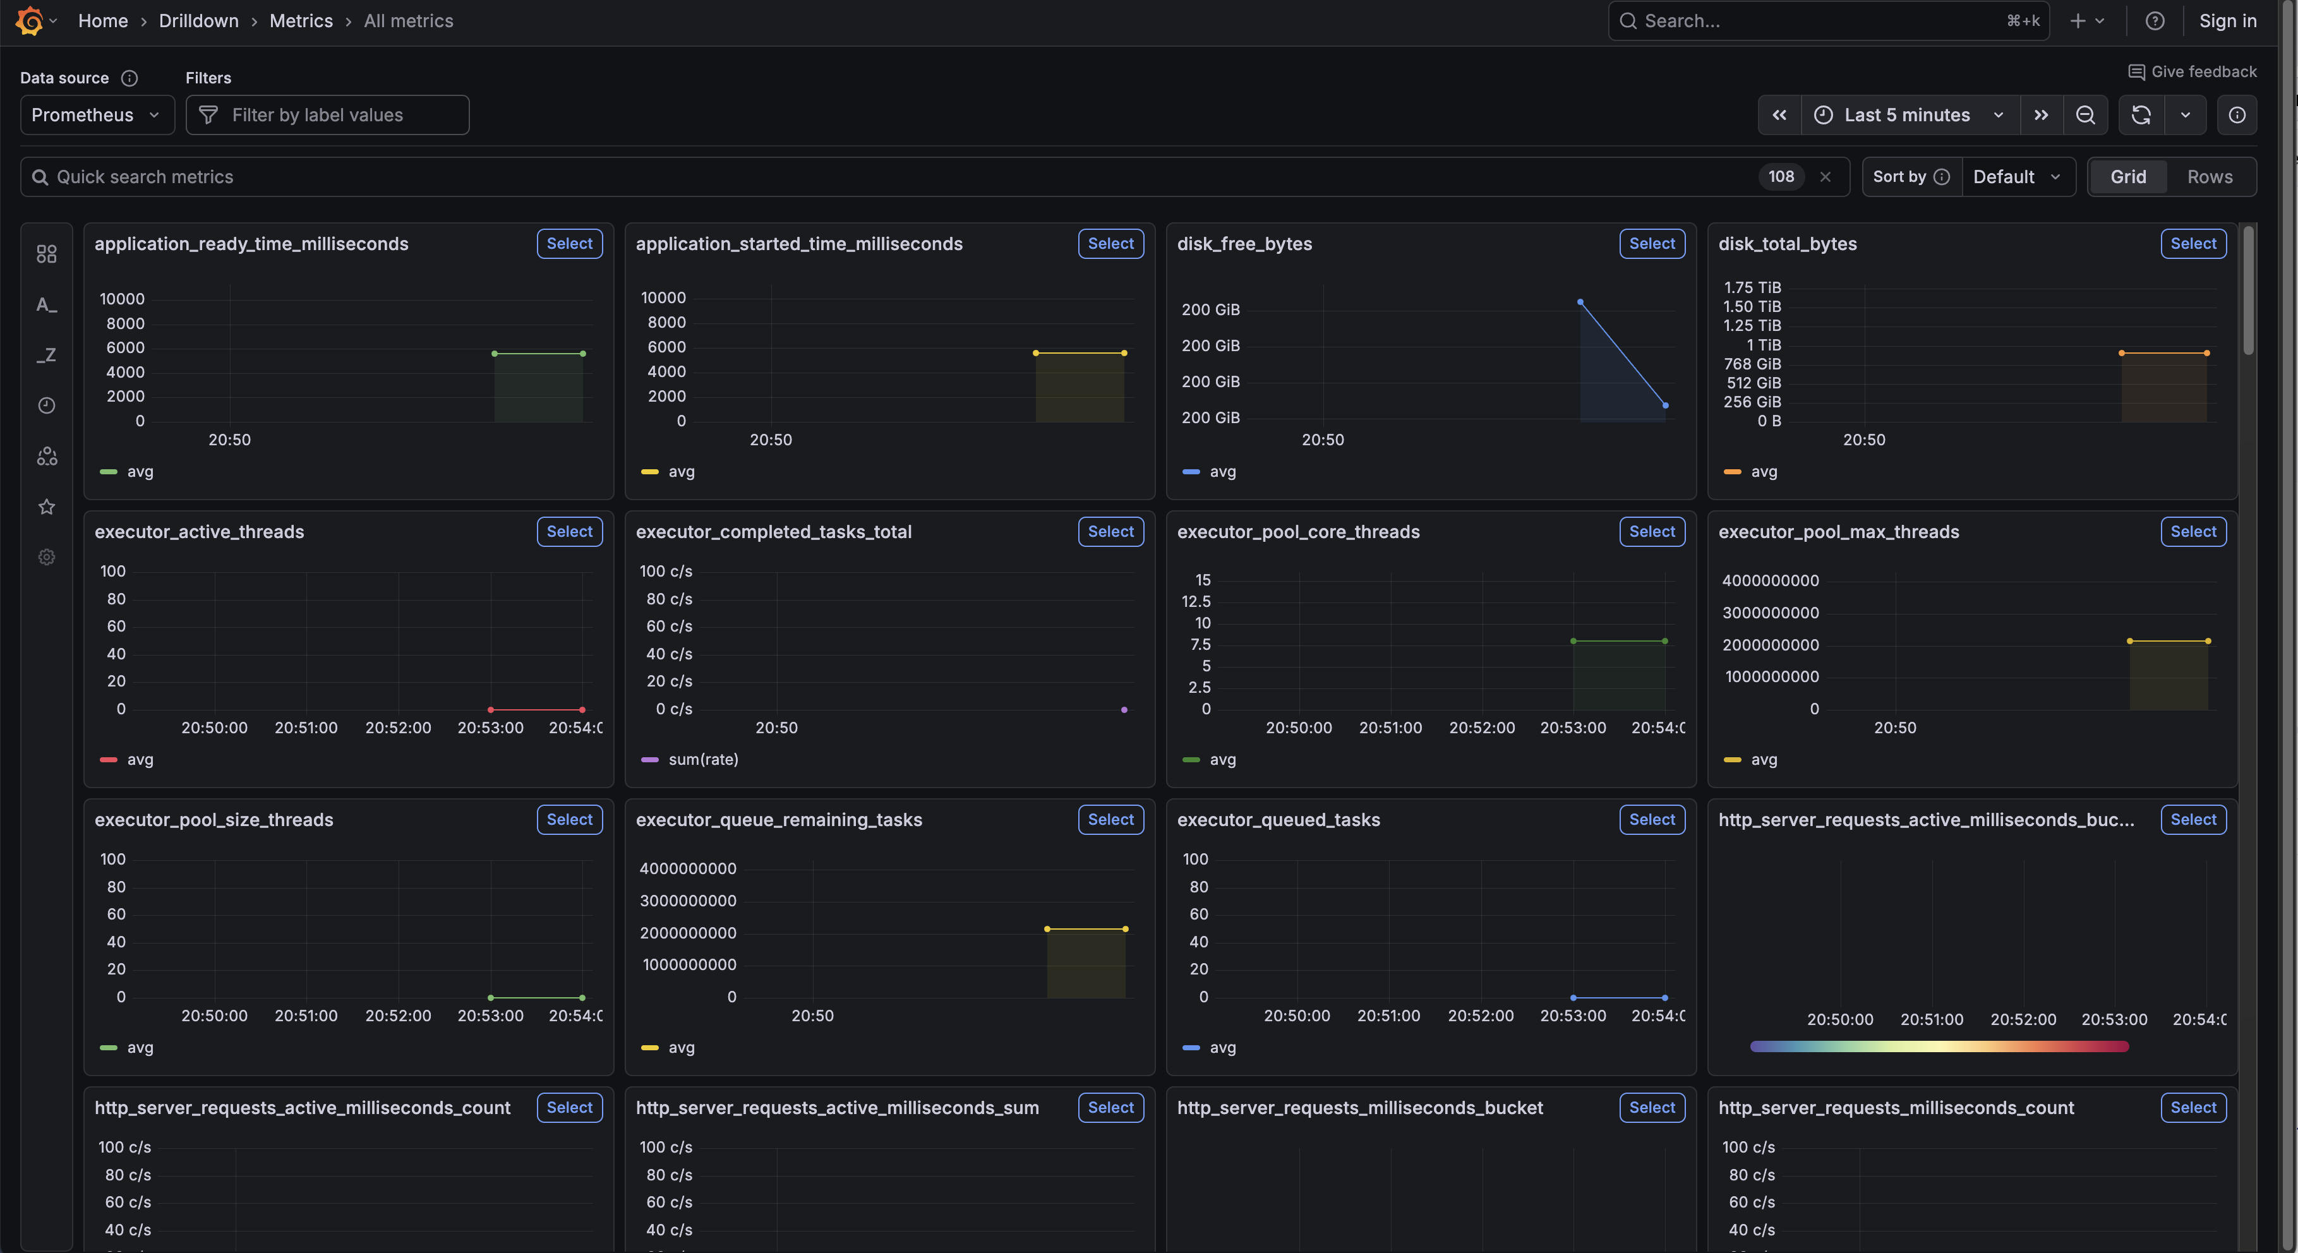Navigate to Metrics via breadcrumb
Viewport: 2298px width, 1253px height.
[x=300, y=20]
